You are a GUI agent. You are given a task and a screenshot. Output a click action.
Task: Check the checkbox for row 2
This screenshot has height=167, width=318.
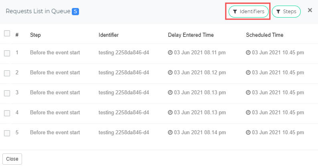[x=7, y=73]
